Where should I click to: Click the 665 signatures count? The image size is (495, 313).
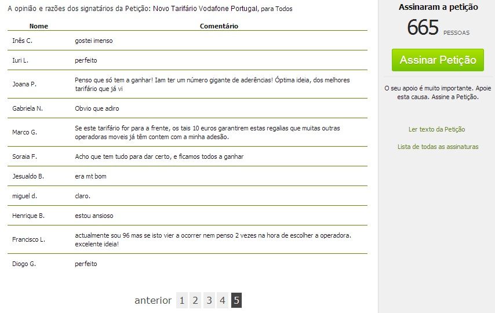pyautogui.click(x=423, y=28)
